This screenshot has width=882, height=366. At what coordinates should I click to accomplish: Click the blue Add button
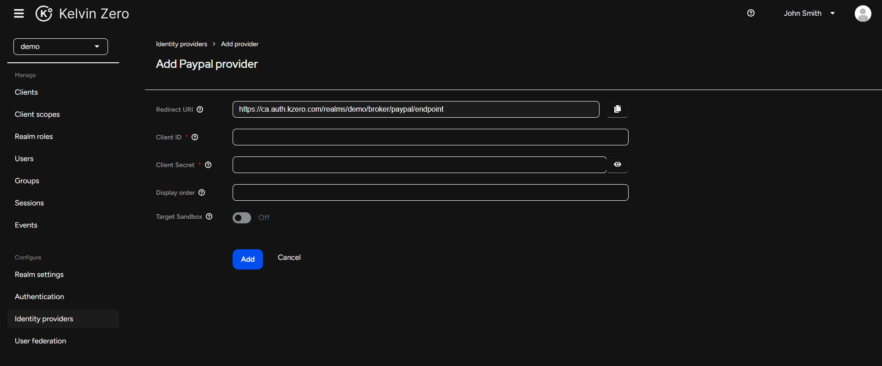pos(248,259)
